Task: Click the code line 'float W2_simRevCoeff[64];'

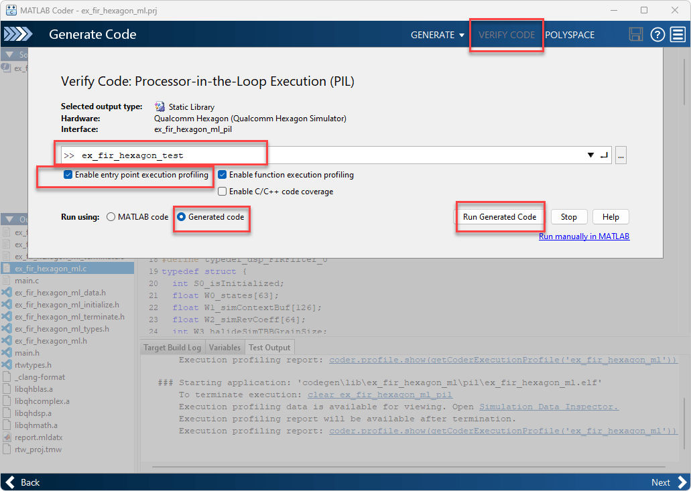Action: point(239,320)
